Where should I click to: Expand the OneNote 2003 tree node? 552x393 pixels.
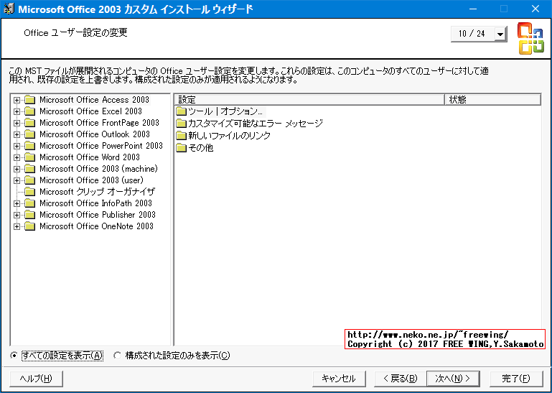[17, 226]
